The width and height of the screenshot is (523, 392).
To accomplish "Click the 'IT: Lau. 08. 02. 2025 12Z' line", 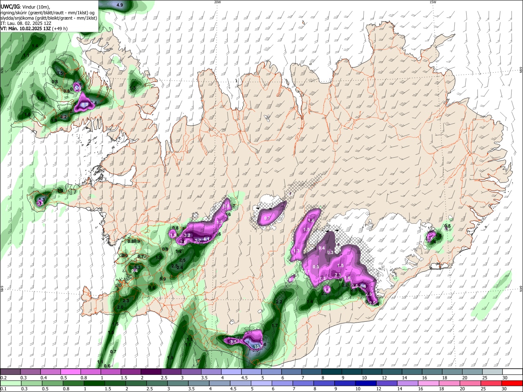I will [x=26, y=23].
